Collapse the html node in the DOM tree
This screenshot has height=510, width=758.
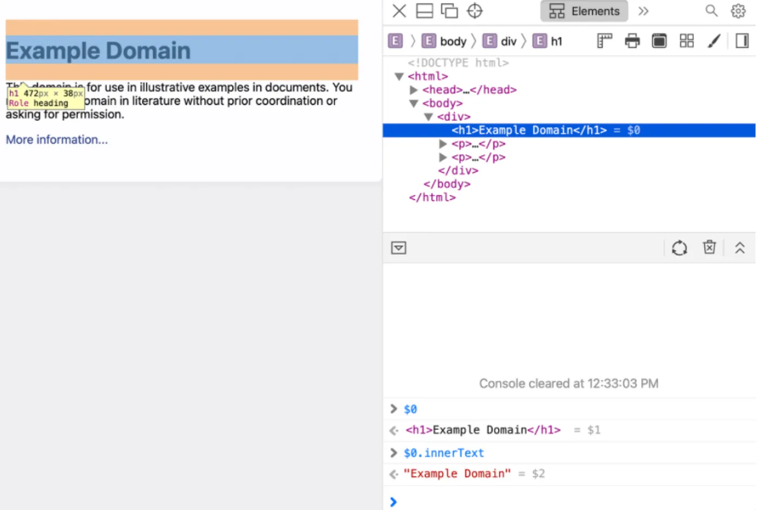pyautogui.click(x=399, y=76)
